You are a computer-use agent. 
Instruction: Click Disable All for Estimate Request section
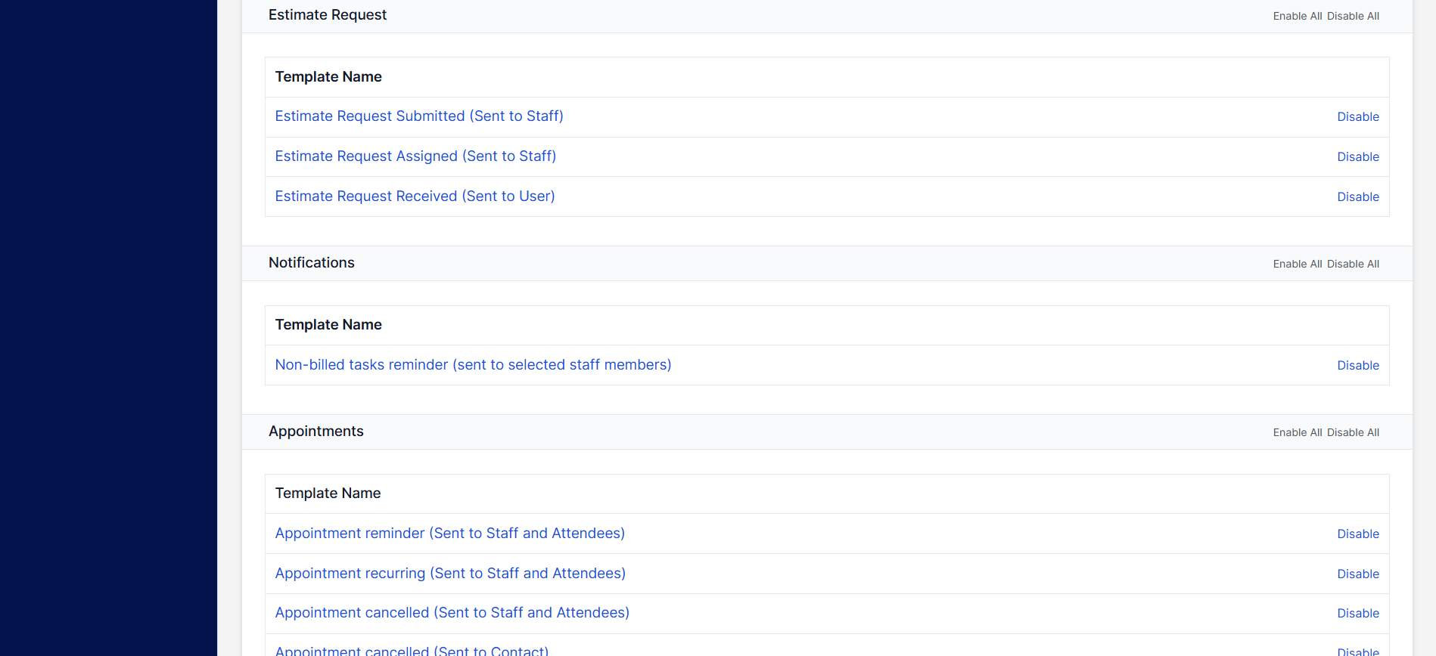(x=1353, y=16)
